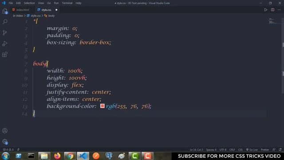The width and height of the screenshot is (284, 160).
Task: Click '100vh' value on height line
Action: 77,78
